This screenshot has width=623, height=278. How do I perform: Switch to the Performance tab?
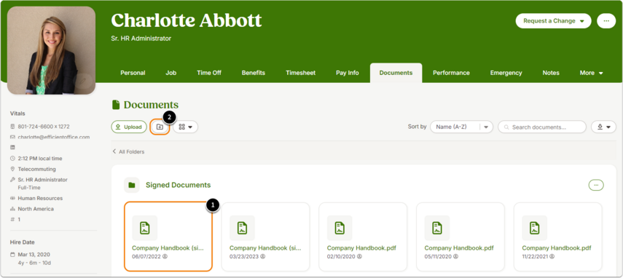tap(451, 73)
